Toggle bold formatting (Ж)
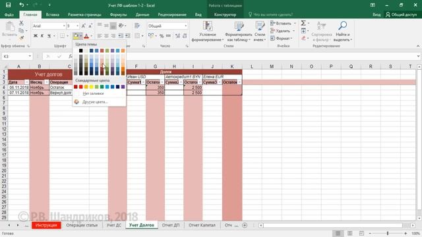422x237 pixels. click(x=35, y=36)
